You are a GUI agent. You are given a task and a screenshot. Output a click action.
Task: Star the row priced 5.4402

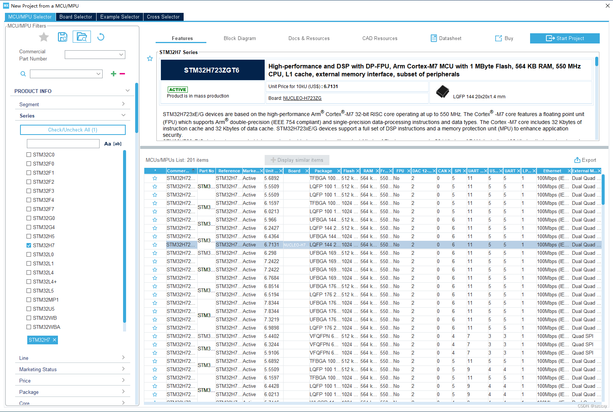pyautogui.click(x=155, y=336)
